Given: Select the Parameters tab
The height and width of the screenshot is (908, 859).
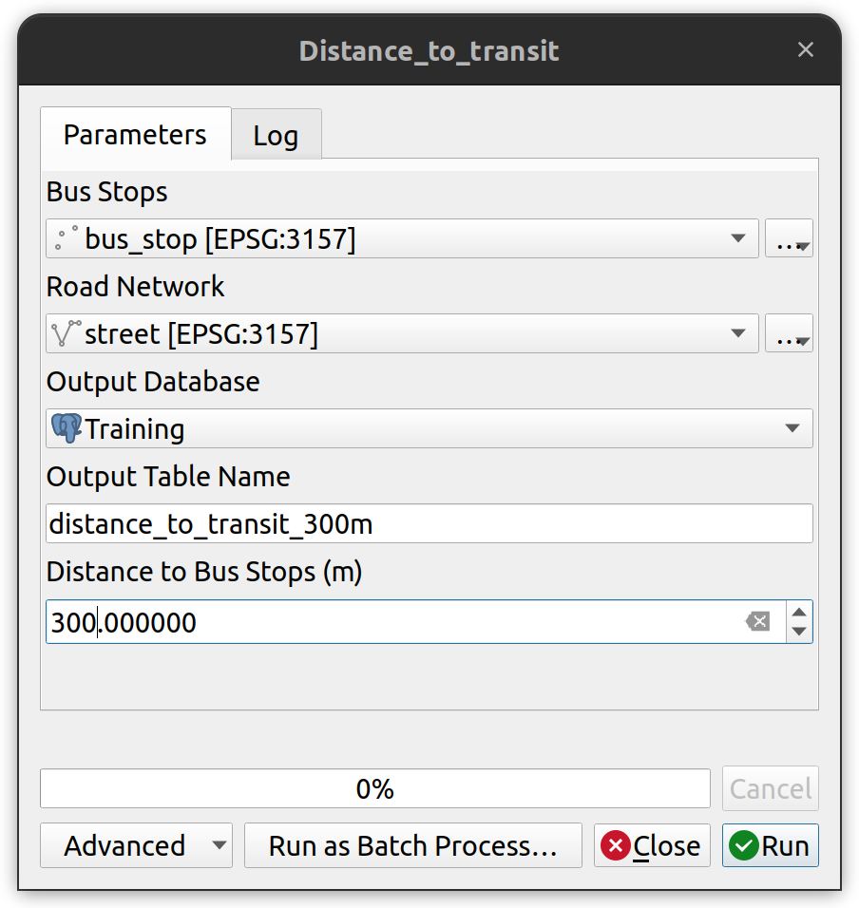Looking at the screenshot, I should (x=136, y=134).
